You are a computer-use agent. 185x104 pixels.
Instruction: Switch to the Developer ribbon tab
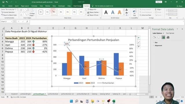click(x=62, y=6)
